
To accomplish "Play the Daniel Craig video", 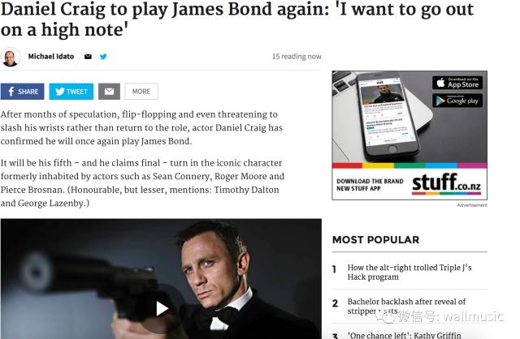I will [162, 308].
